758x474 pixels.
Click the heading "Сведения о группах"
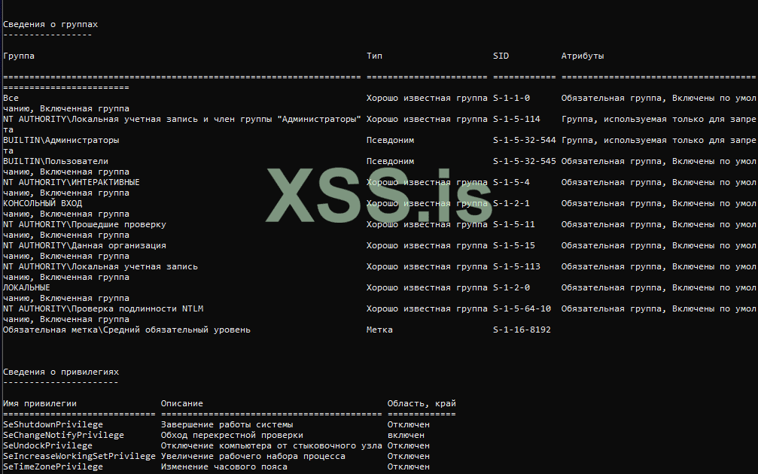point(50,24)
